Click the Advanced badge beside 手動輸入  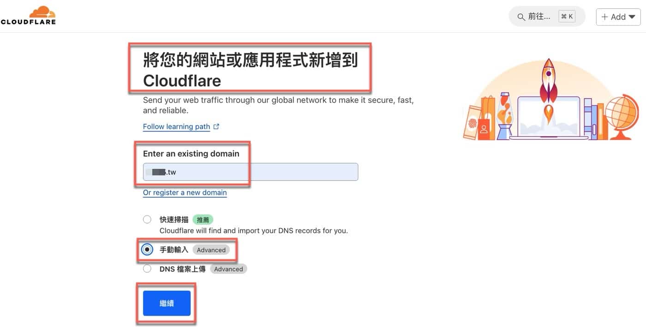211,250
